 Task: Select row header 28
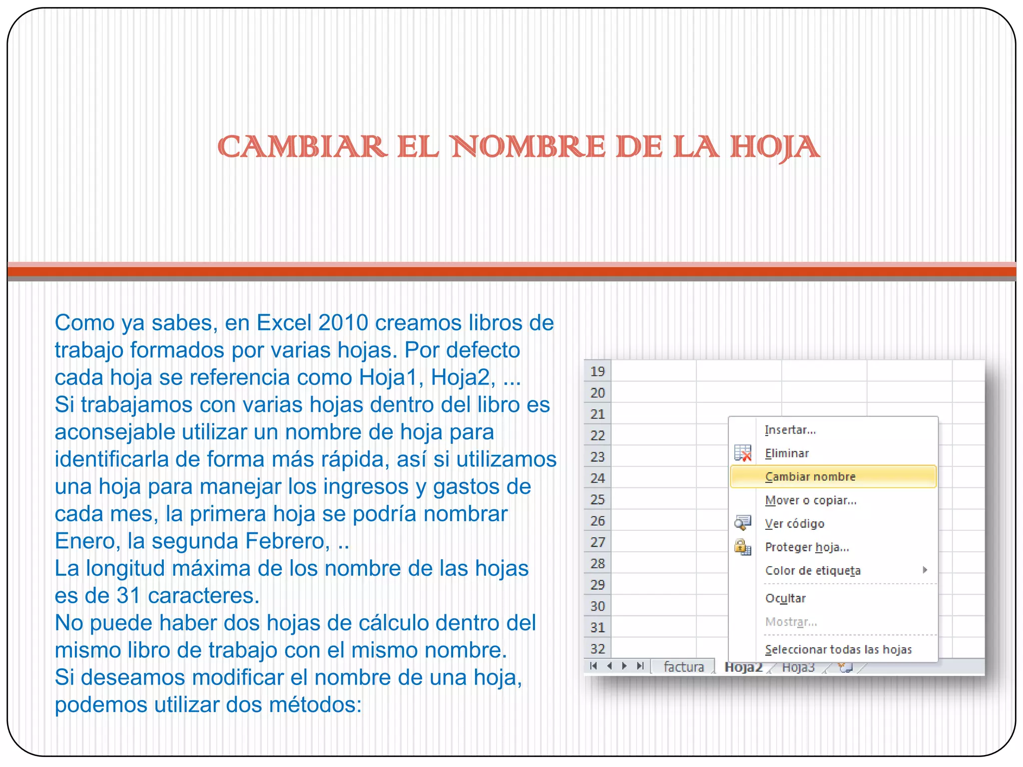click(597, 563)
